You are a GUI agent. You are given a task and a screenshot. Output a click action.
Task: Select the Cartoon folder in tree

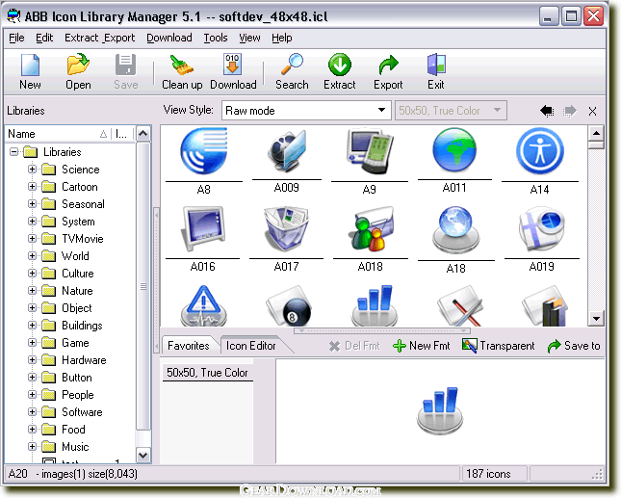click(x=79, y=187)
